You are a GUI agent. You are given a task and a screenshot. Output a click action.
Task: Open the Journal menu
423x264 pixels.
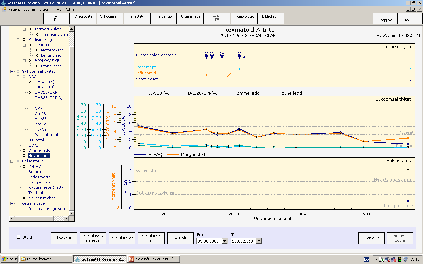[x=30, y=9]
